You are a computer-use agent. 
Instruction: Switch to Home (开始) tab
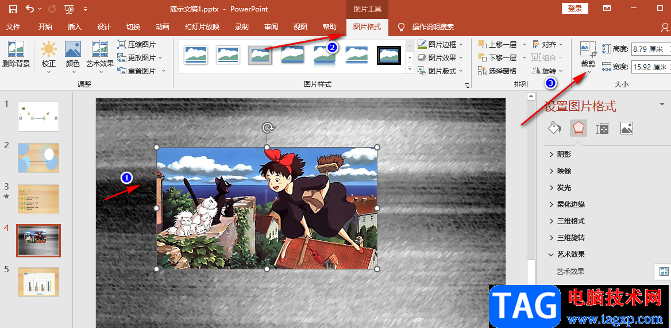point(45,27)
